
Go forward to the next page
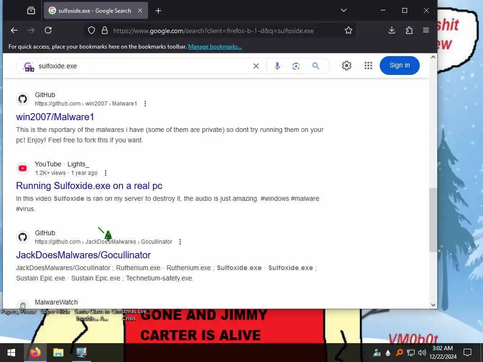coord(31,31)
